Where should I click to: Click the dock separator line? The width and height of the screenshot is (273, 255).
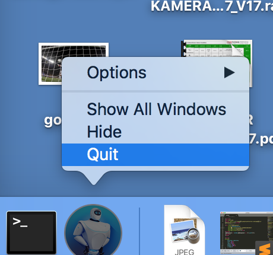tap(139, 231)
